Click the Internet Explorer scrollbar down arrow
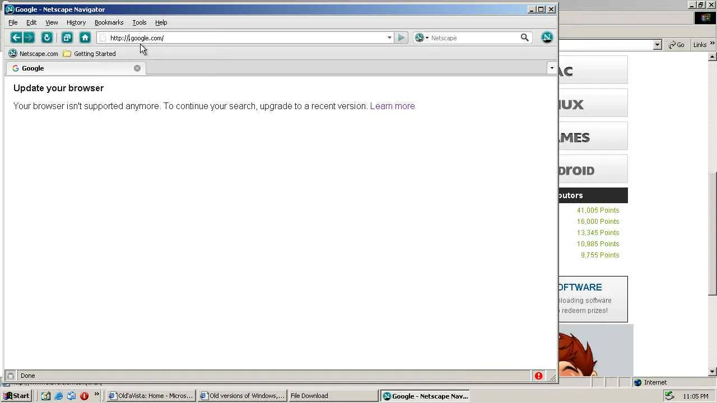This screenshot has height=403, width=717. point(713,372)
